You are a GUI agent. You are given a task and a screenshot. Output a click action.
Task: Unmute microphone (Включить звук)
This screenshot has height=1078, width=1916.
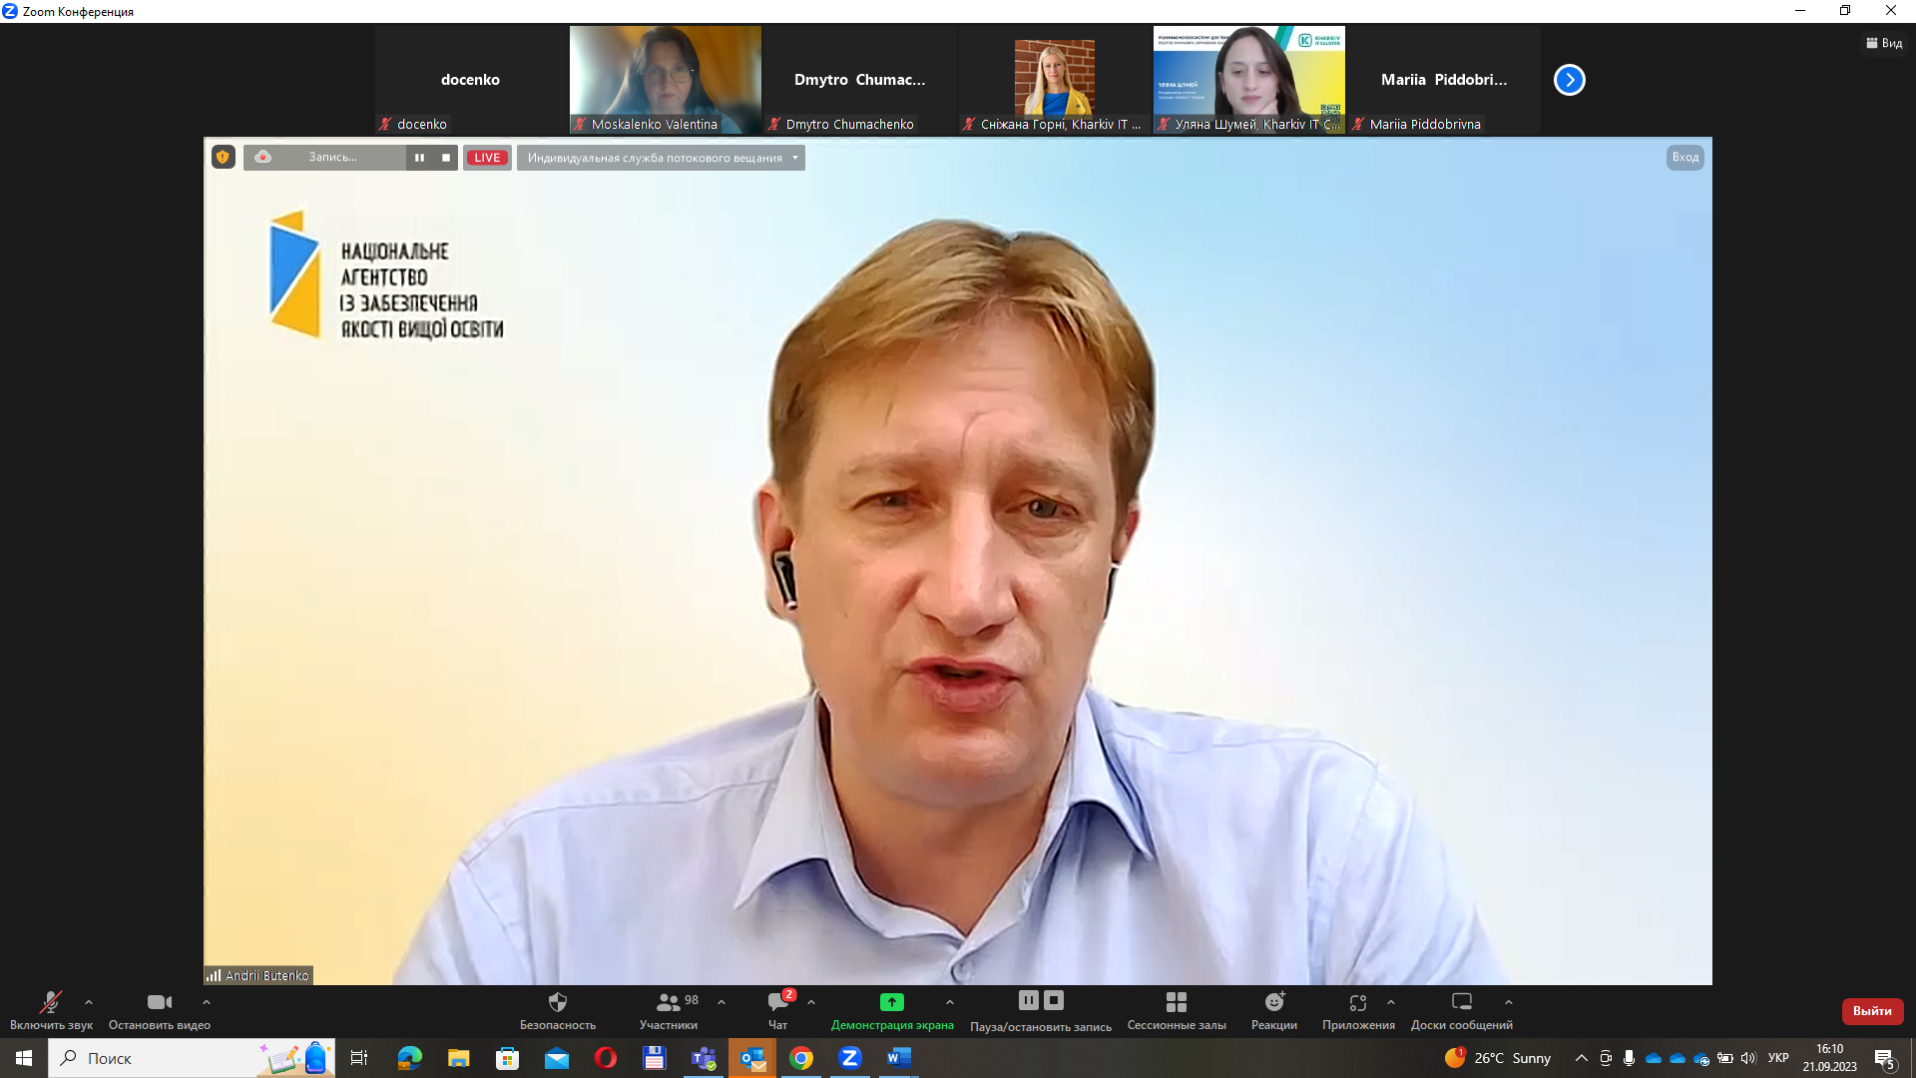(x=50, y=1003)
